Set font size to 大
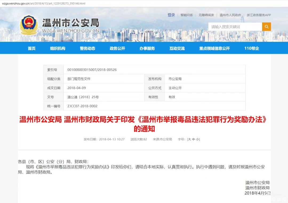The width and height of the screenshot is (288, 203). tap(190, 139)
